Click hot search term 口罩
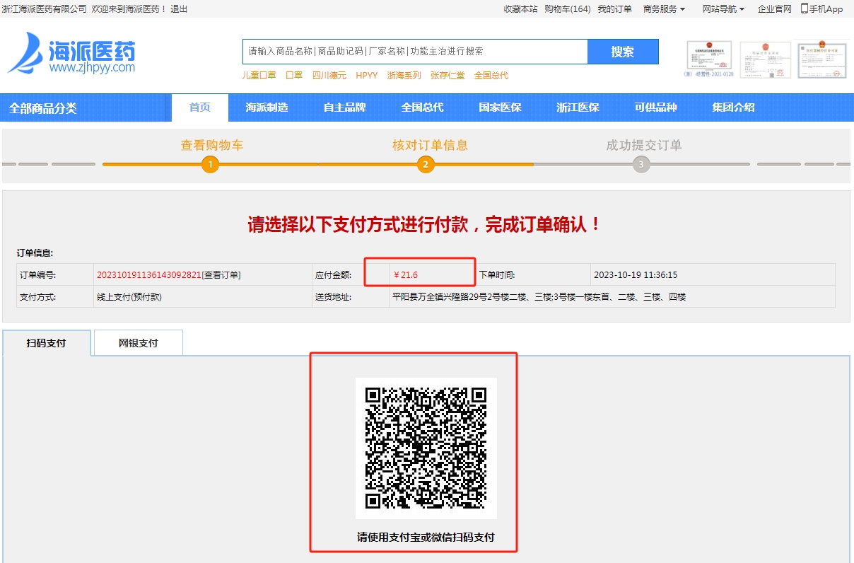Viewport: 854px width, 563px height. tap(294, 75)
